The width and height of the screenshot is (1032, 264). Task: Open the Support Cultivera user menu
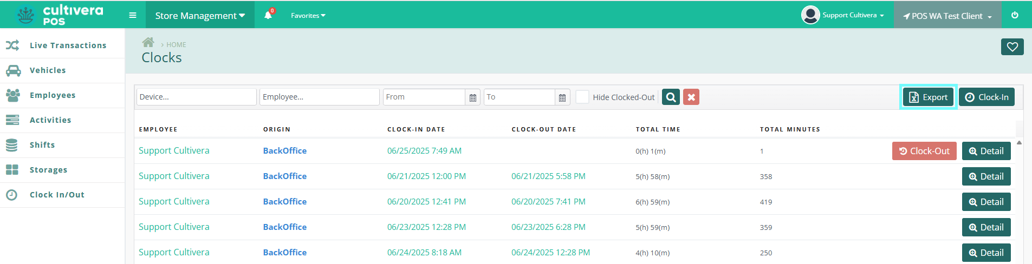(853, 15)
